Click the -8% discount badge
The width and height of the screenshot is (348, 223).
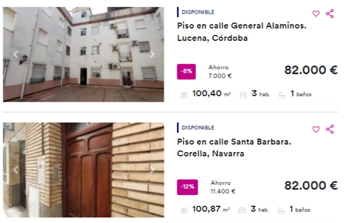tap(186, 72)
